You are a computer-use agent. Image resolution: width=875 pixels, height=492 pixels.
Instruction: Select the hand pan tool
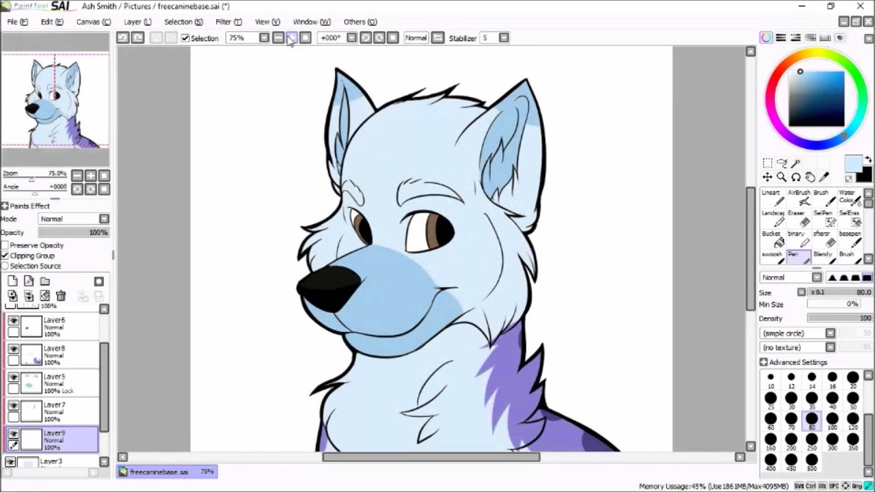click(810, 177)
